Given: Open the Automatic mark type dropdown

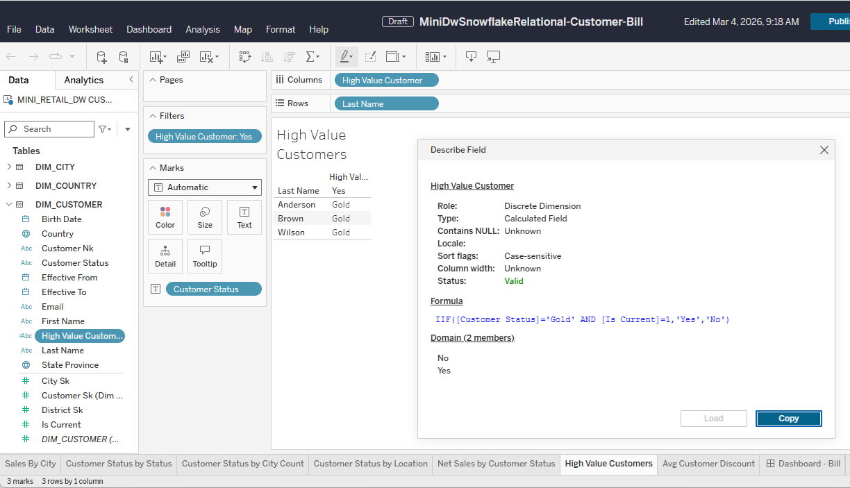Looking at the screenshot, I should point(205,187).
